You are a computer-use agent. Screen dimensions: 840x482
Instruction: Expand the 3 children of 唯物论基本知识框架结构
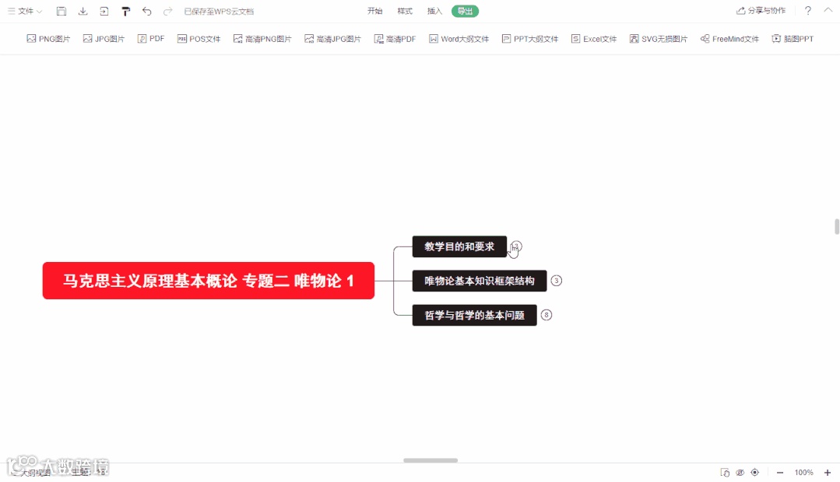pyautogui.click(x=557, y=281)
